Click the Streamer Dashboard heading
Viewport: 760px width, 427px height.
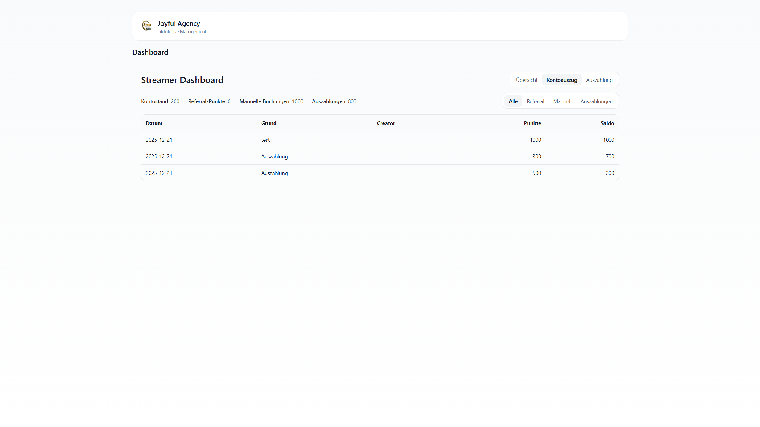point(182,80)
